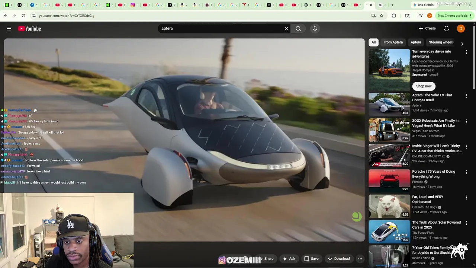
Task: Open 'ZOOX Robotaxis Are Finally in' title
Action: 435,123
